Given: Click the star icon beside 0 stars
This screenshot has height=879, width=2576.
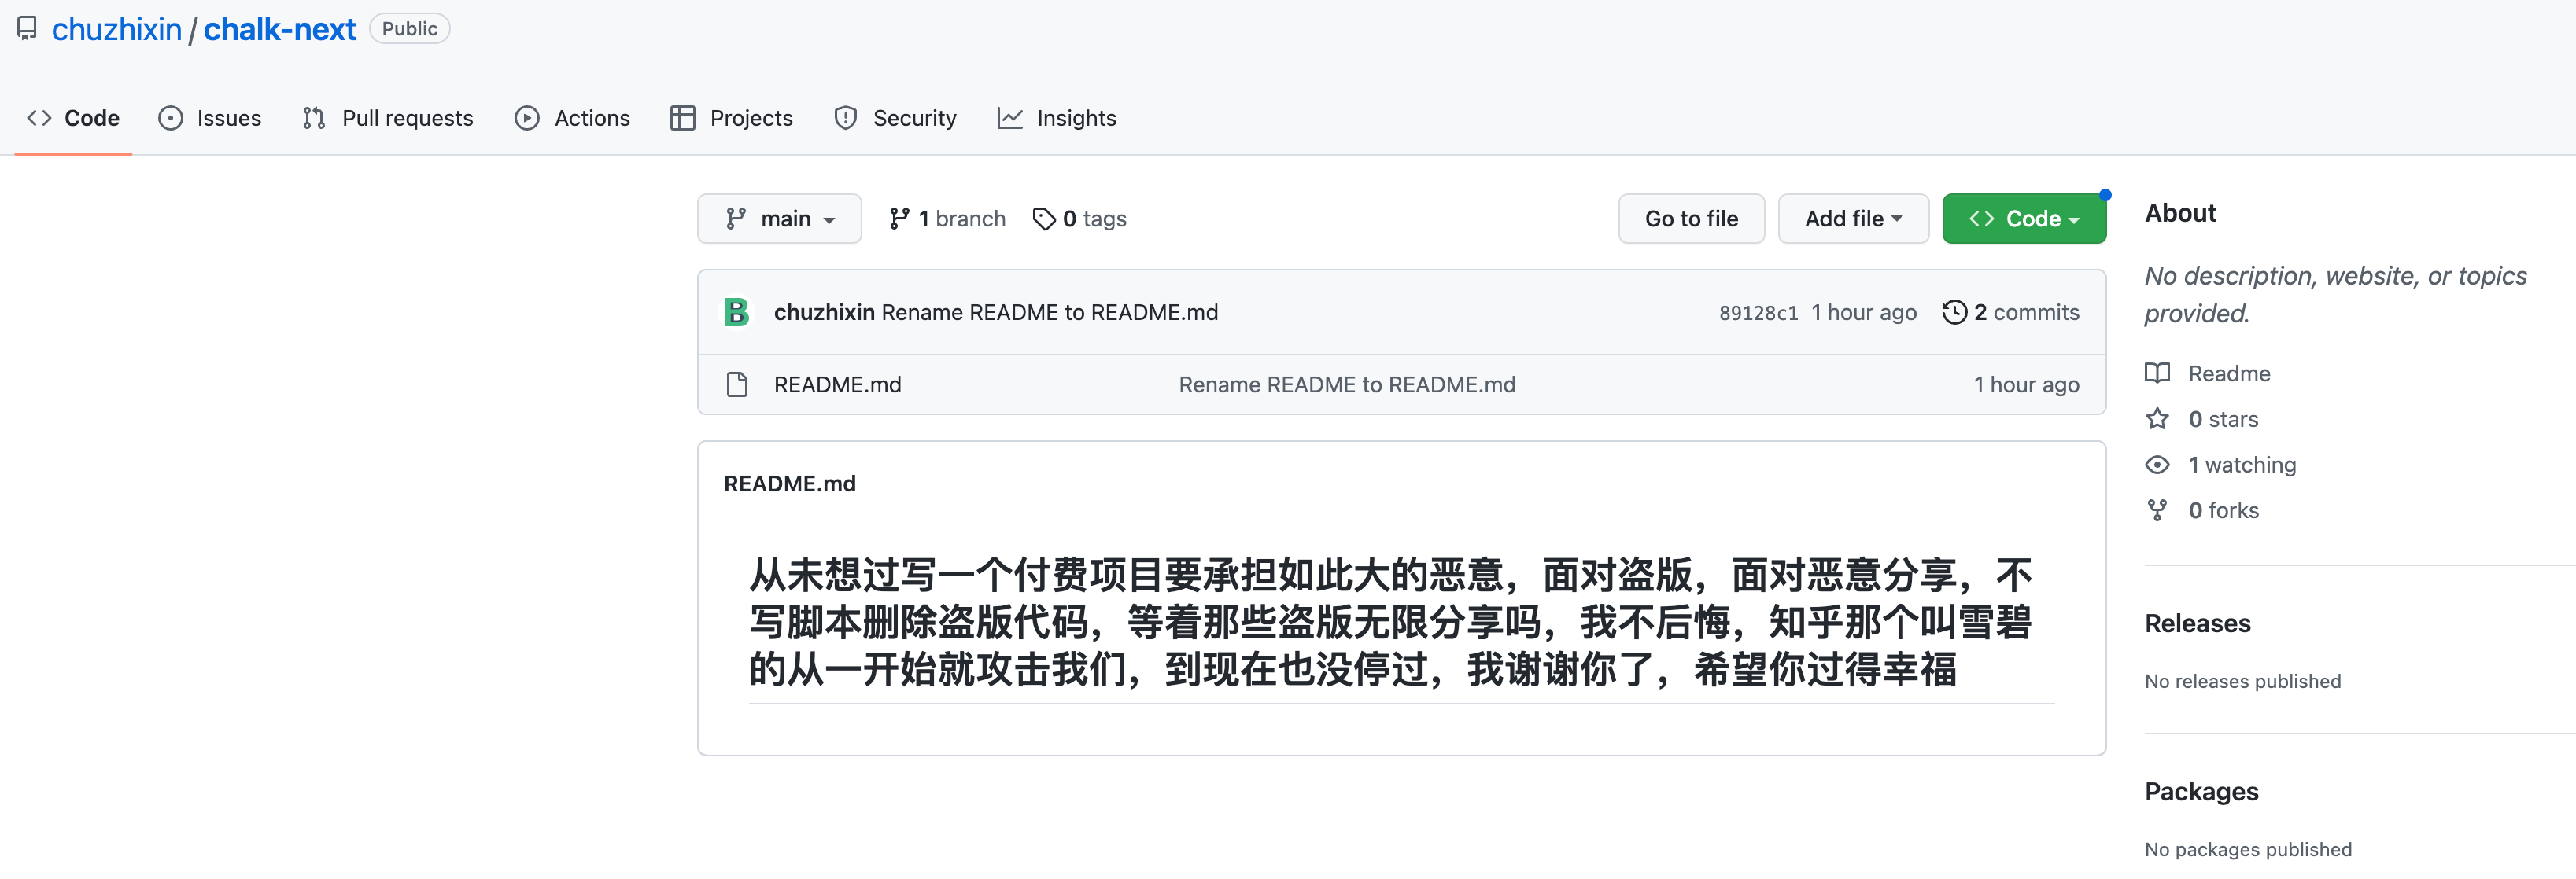Looking at the screenshot, I should (x=2157, y=420).
